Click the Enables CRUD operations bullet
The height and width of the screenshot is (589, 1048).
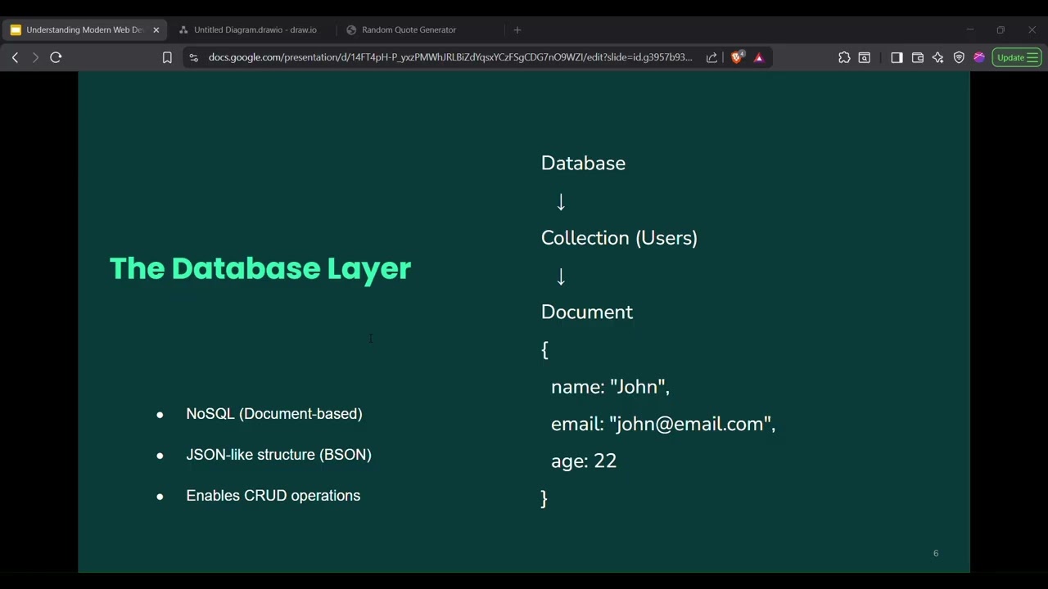point(273,496)
